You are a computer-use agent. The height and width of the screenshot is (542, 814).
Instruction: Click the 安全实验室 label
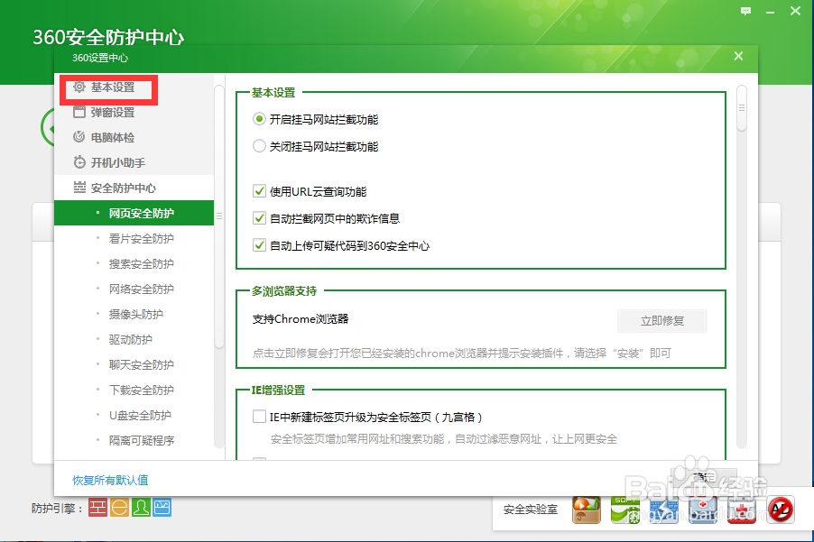click(x=530, y=510)
